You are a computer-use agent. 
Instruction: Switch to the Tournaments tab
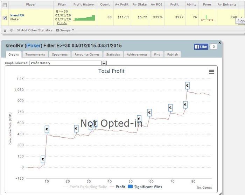pyautogui.click(x=35, y=55)
